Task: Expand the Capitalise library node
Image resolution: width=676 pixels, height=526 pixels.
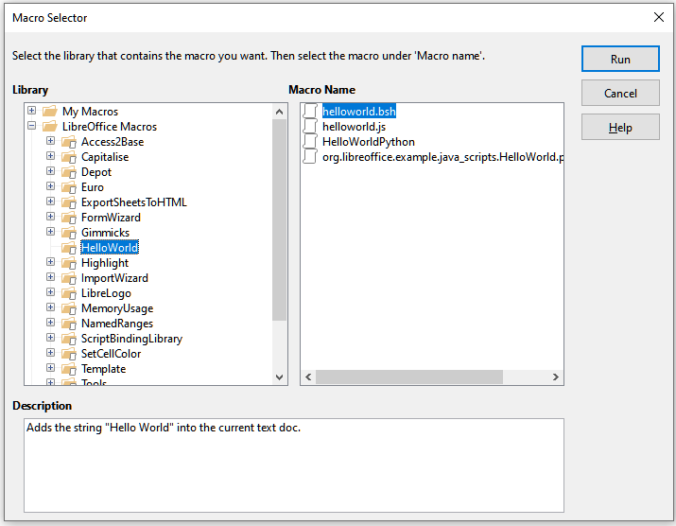Action: point(50,156)
